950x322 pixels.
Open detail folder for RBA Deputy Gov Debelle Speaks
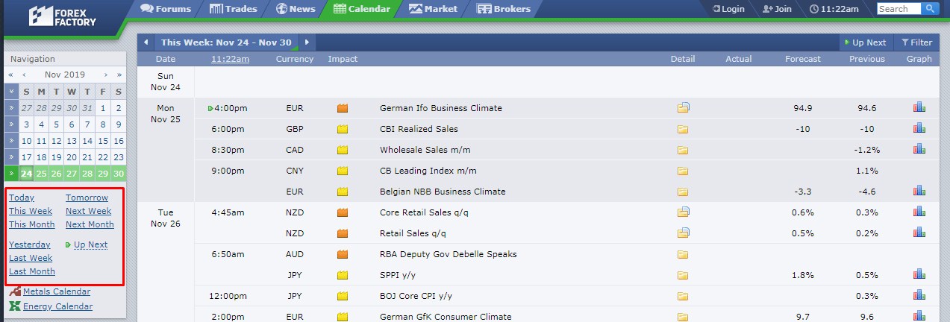click(x=683, y=254)
